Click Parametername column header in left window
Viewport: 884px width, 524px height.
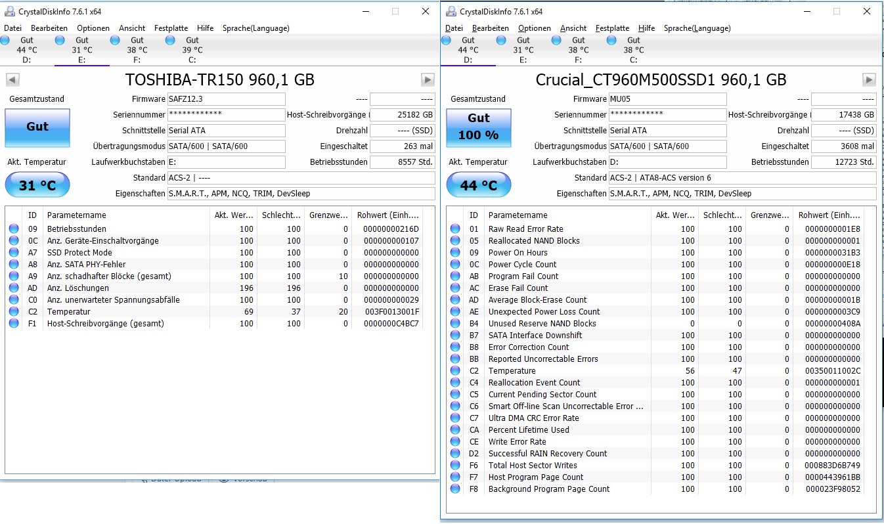[126, 215]
